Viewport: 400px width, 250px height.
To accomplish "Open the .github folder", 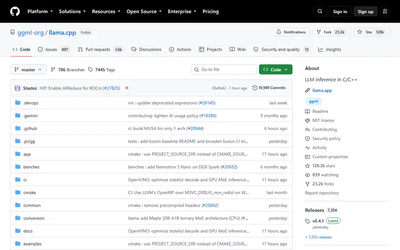I will (x=30, y=128).
